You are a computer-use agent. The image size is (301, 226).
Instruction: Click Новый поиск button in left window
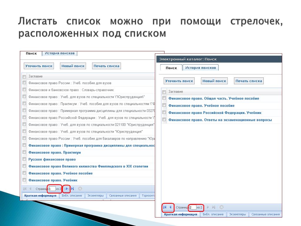point(73,66)
